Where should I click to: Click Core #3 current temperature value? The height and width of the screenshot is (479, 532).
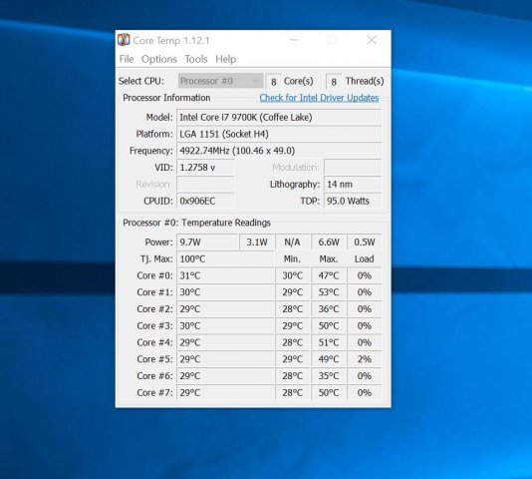pos(225,325)
